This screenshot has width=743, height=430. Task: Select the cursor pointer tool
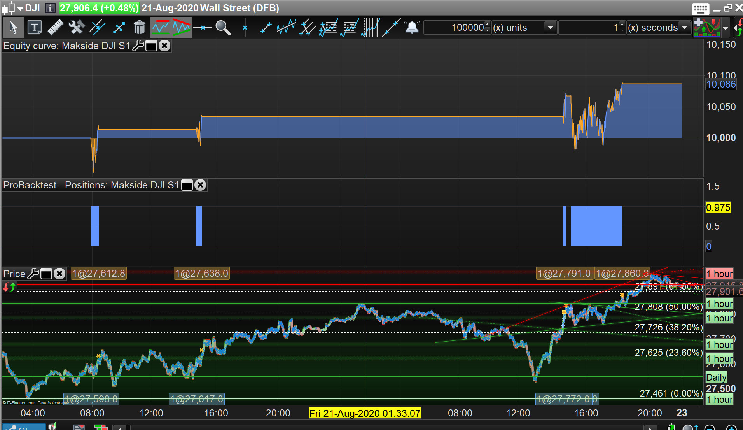[x=13, y=28]
